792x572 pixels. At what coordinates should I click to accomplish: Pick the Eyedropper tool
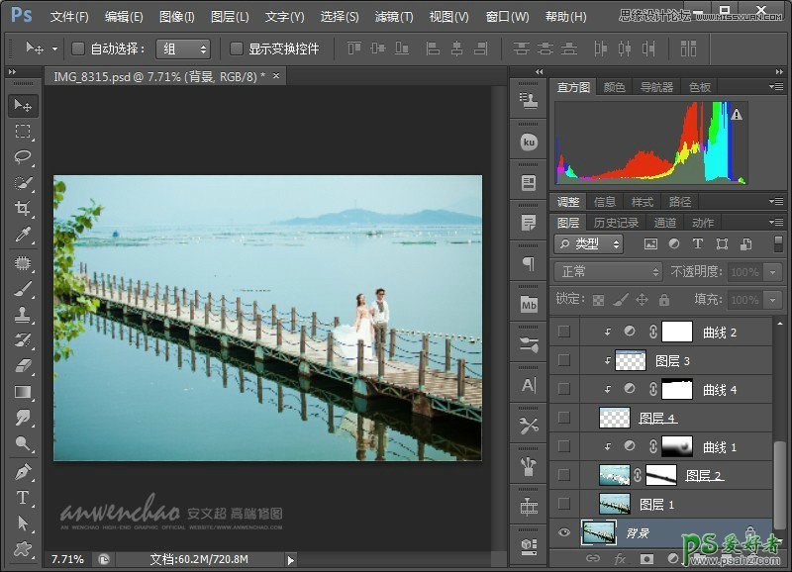pyautogui.click(x=23, y=235)
